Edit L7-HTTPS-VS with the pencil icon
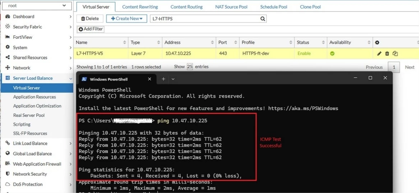 point(379,53)
